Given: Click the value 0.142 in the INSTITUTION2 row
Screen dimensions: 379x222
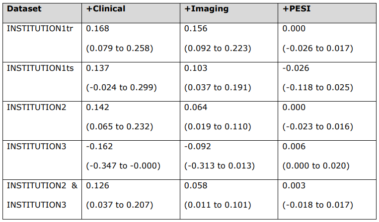Looking at the screenshot, I should coord(97,107).
